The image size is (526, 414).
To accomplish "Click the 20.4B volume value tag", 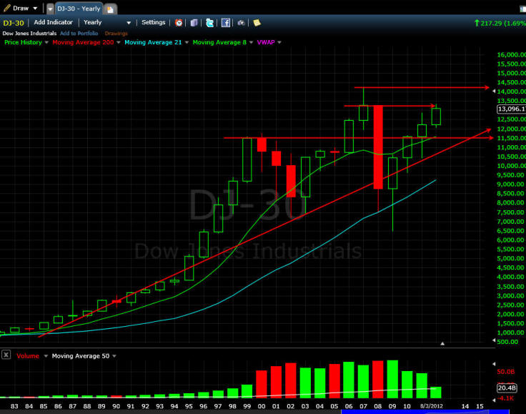I will (x=507, y=388).
